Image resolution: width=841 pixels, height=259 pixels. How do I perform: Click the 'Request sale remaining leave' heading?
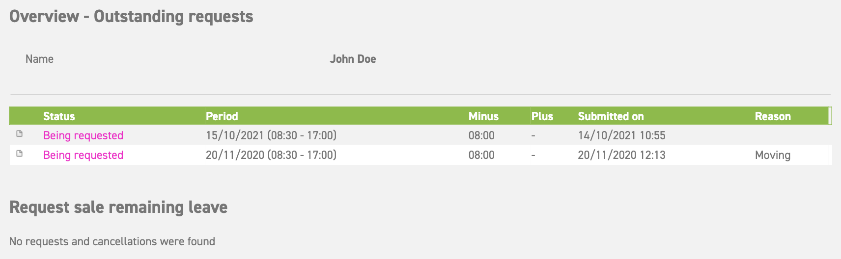point(118,207)
